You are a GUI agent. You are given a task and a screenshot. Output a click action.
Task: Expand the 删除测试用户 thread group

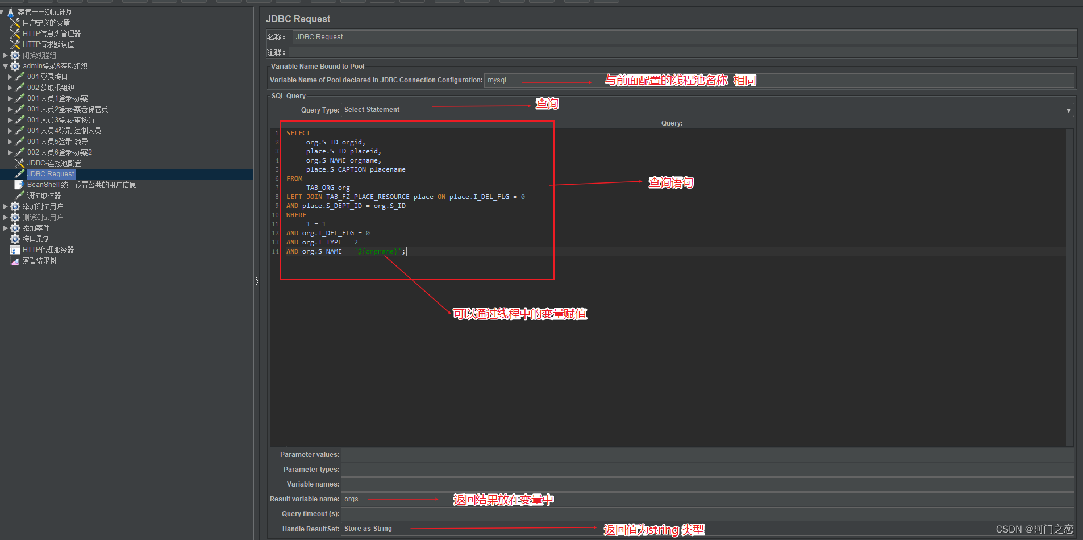pos(6,217)
